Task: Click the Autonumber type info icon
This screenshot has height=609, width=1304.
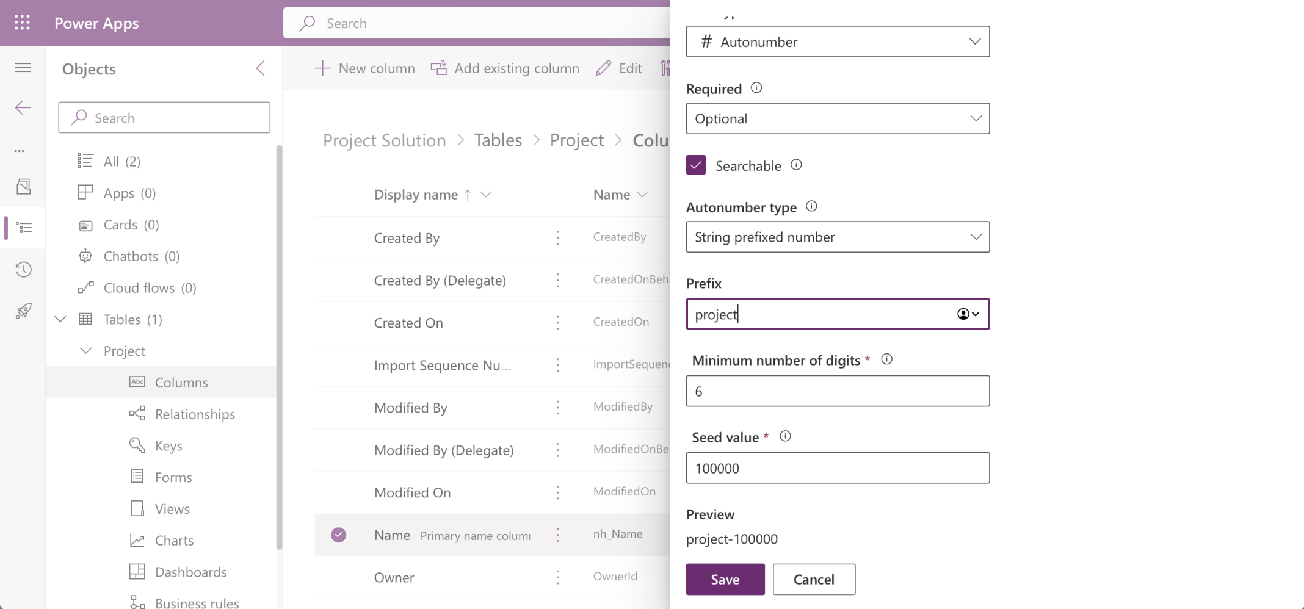Action: [x=811, y=206]
